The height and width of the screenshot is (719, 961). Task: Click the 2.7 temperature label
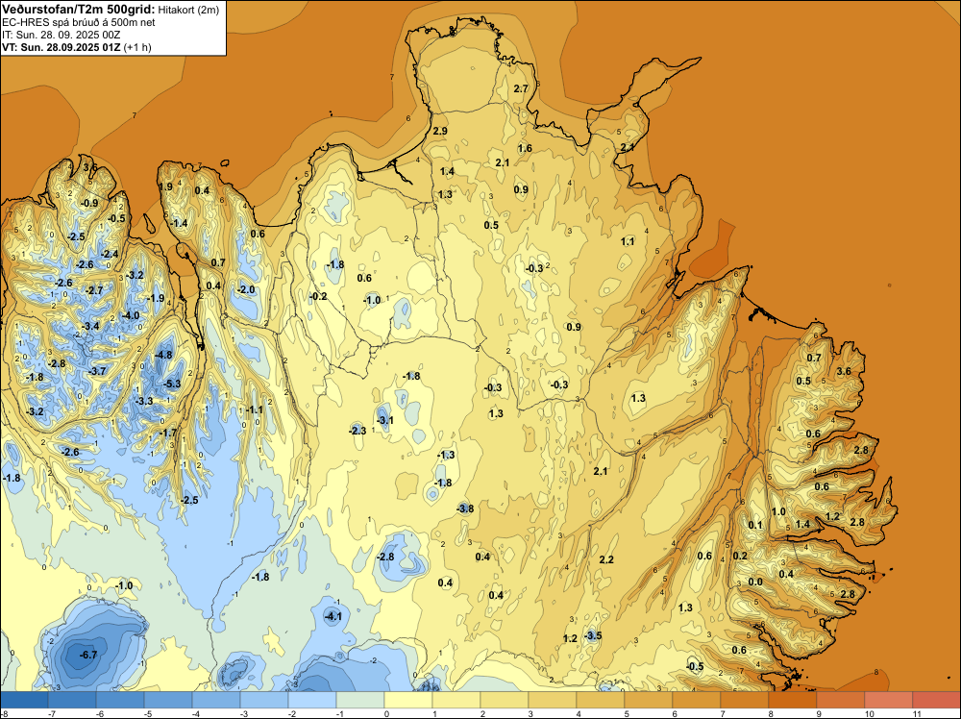(521, 88)
